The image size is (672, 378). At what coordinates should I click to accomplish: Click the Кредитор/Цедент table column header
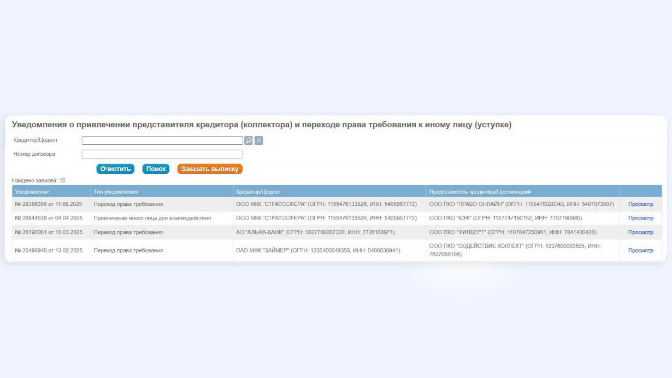[x=258, y=192]
